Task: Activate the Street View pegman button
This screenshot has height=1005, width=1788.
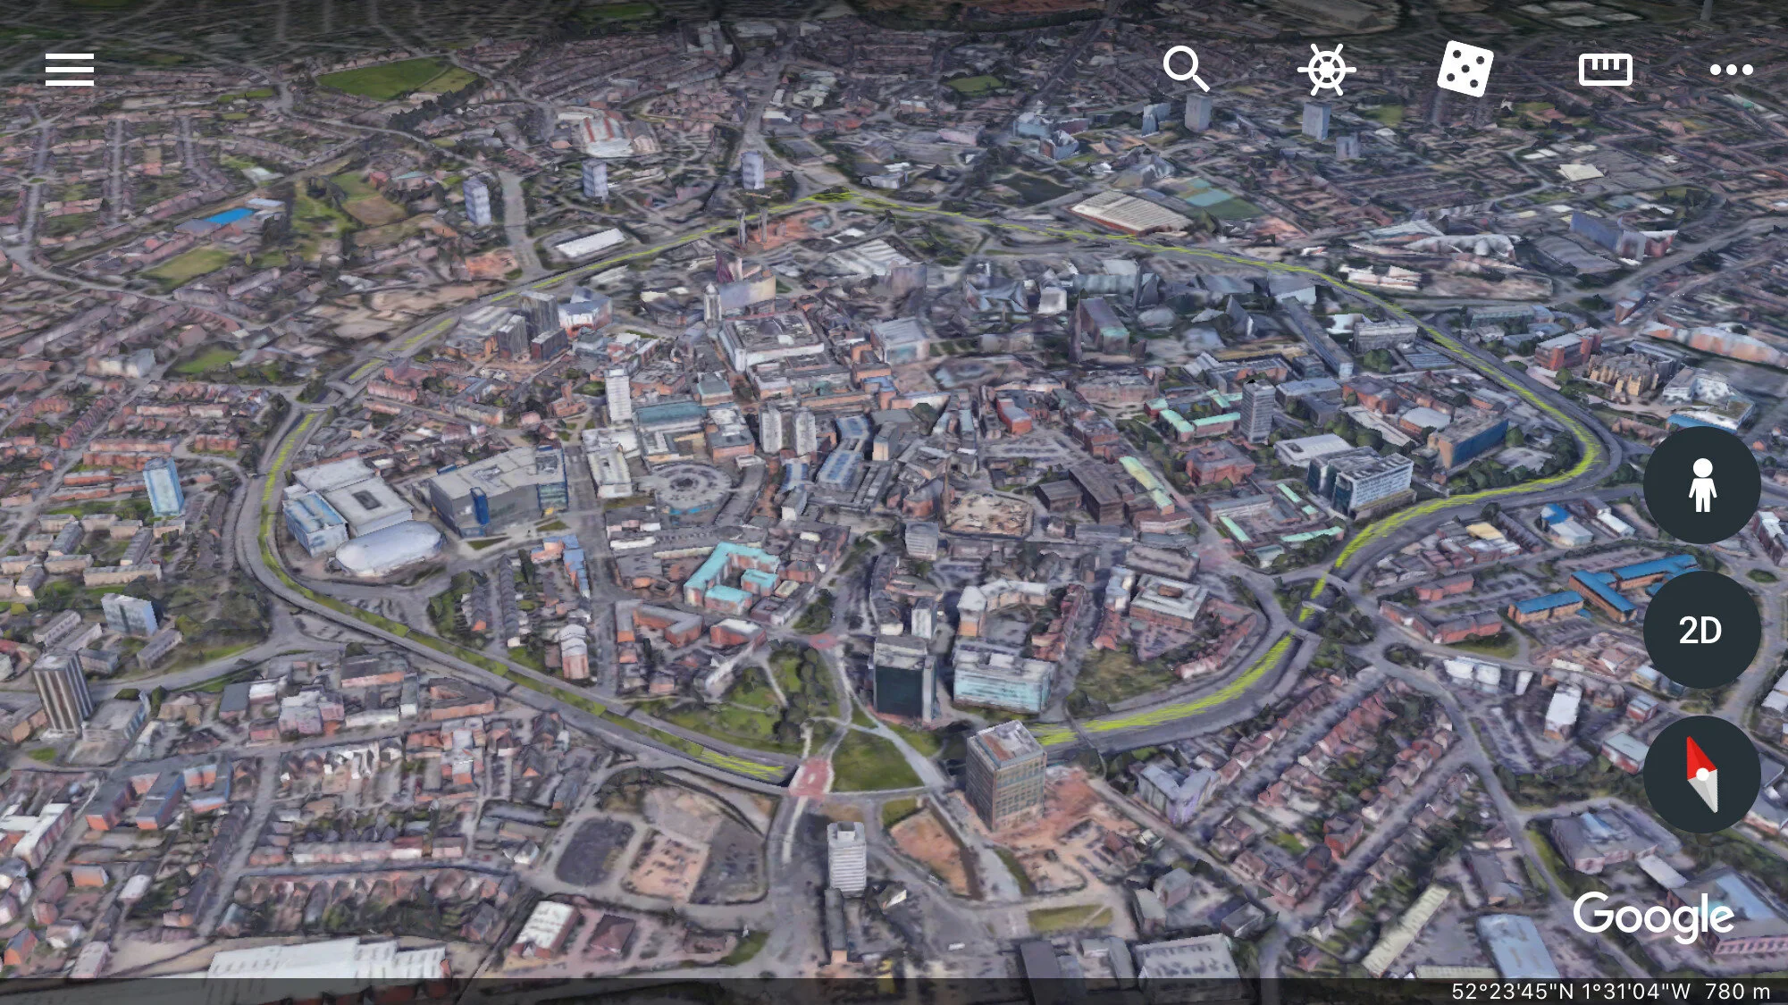Action: (x=1701, y=485)
